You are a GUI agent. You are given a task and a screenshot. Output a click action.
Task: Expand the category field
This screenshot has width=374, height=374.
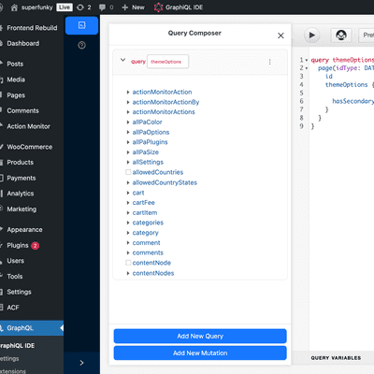click(128, 233)
